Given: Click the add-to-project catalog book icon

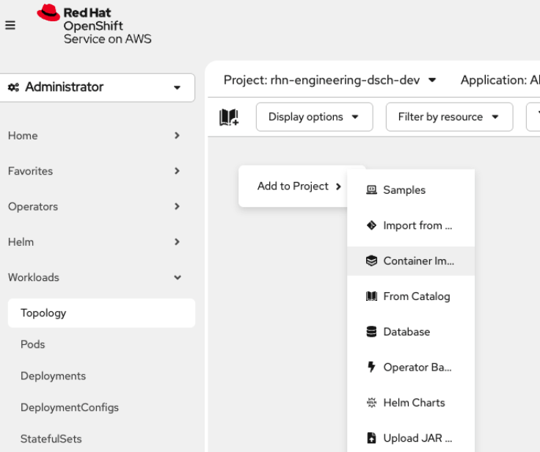Looking at the screenshot, I should (229, 117).
